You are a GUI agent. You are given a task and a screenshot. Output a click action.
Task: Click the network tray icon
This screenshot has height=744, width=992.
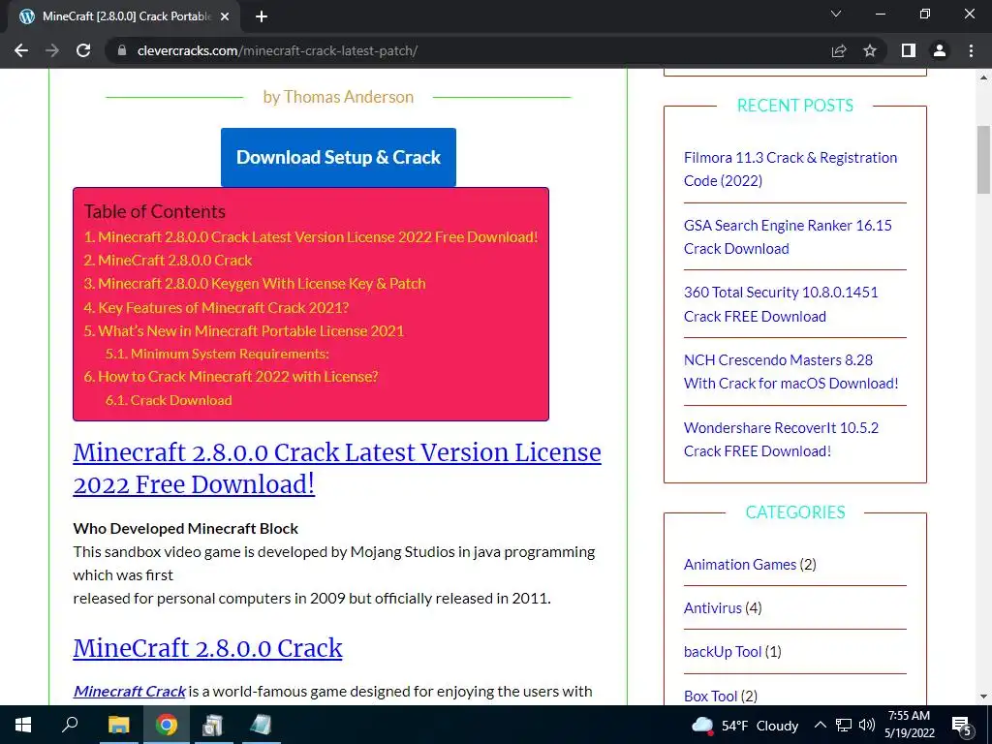(x=844, y=725)
